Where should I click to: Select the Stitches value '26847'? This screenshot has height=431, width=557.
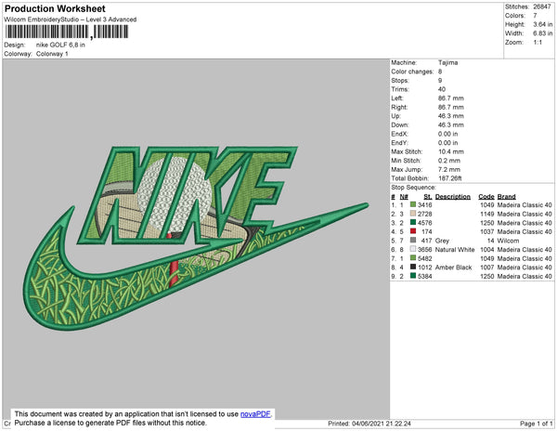542,7
